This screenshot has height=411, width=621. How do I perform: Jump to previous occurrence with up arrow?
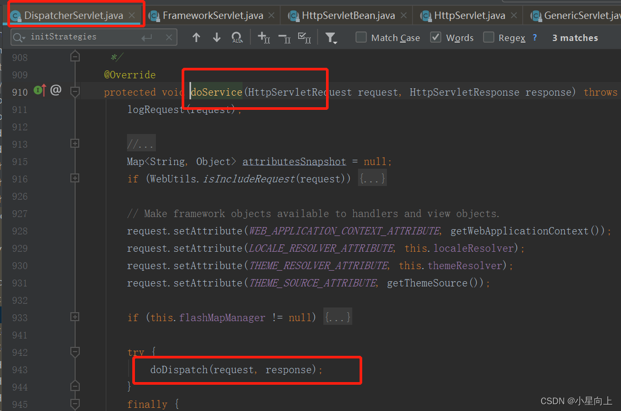pos(196,37)
